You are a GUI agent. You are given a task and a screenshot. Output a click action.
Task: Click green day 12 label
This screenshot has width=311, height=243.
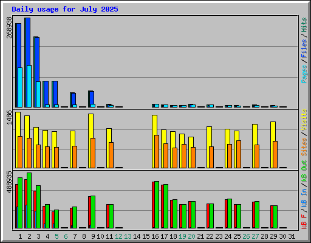(118, 236)
